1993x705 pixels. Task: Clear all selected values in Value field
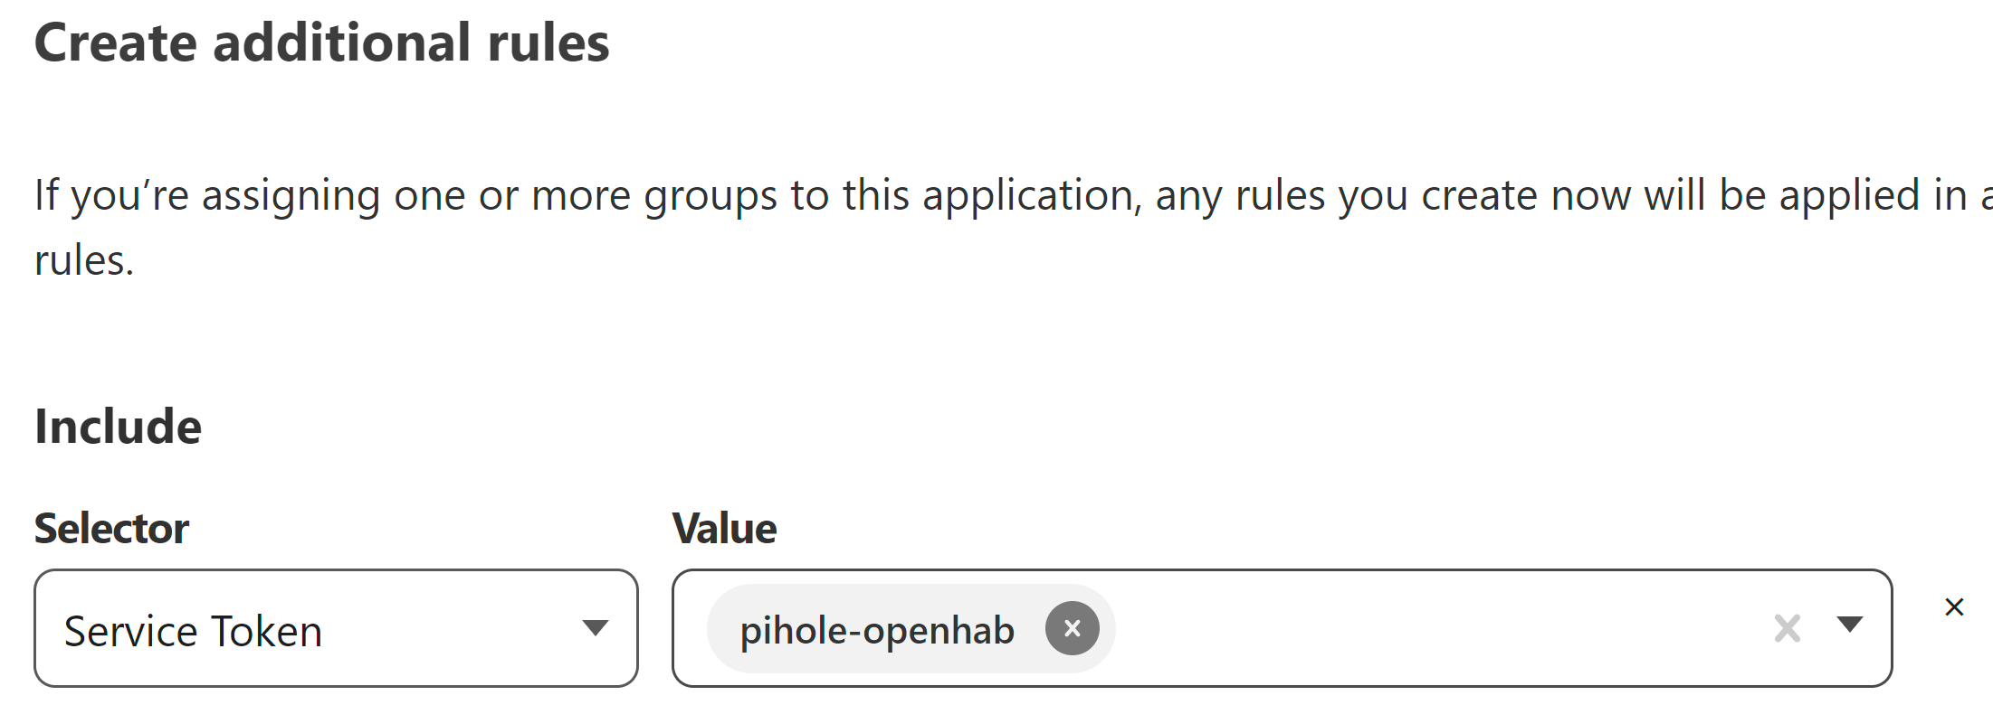point(1787,628)
